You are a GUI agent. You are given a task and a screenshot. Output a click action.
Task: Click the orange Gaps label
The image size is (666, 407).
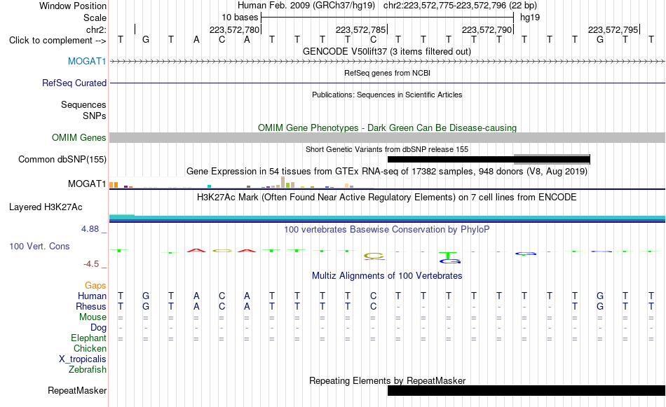point(95,286)
